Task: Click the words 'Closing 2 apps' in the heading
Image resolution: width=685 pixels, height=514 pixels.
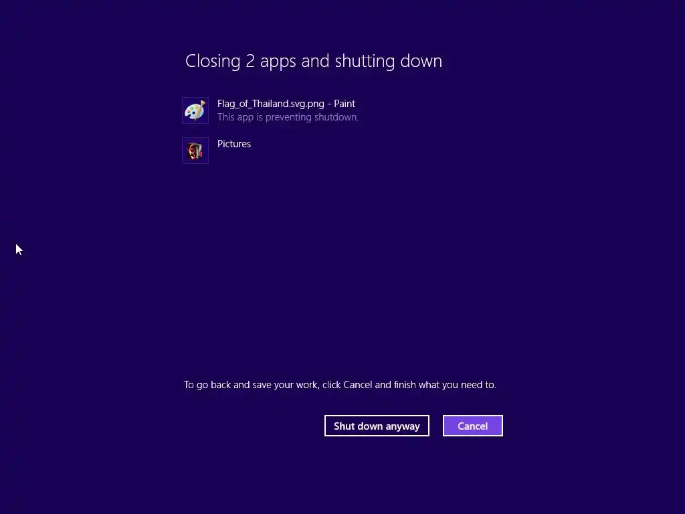Action: click(241, 61)
